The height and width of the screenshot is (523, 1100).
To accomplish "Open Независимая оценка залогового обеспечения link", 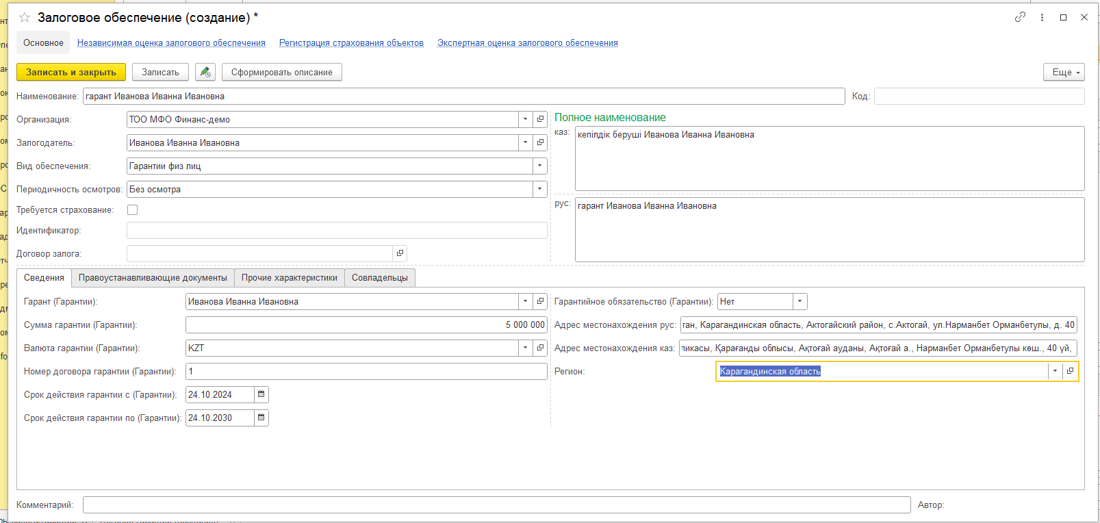I will coord(171,42).
